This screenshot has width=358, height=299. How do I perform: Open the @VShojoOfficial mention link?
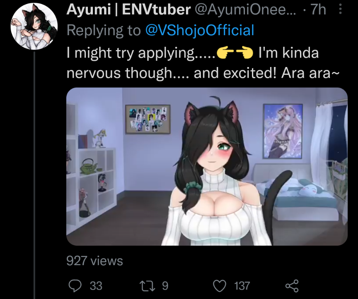[200, 30]
